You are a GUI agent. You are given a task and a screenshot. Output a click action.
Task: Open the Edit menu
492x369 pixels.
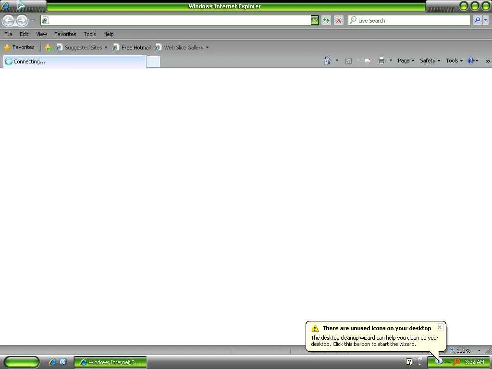[24, 34]
